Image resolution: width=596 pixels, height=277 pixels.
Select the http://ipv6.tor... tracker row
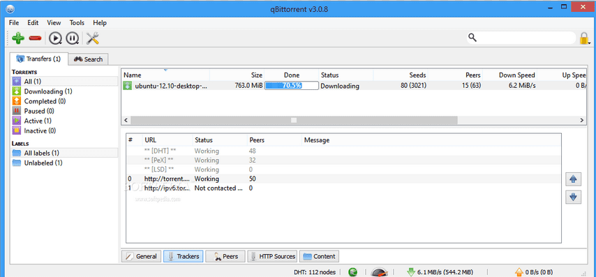(x=343, y=188)
